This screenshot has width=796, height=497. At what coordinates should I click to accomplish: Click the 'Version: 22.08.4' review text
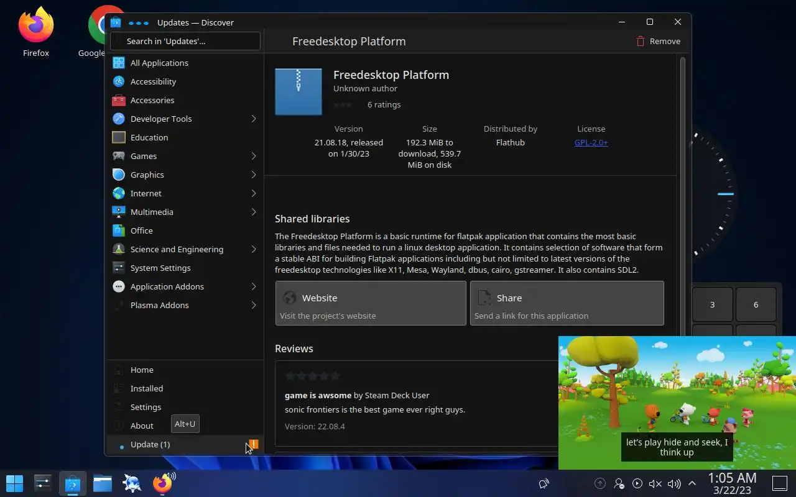click(x=315, y=426)
